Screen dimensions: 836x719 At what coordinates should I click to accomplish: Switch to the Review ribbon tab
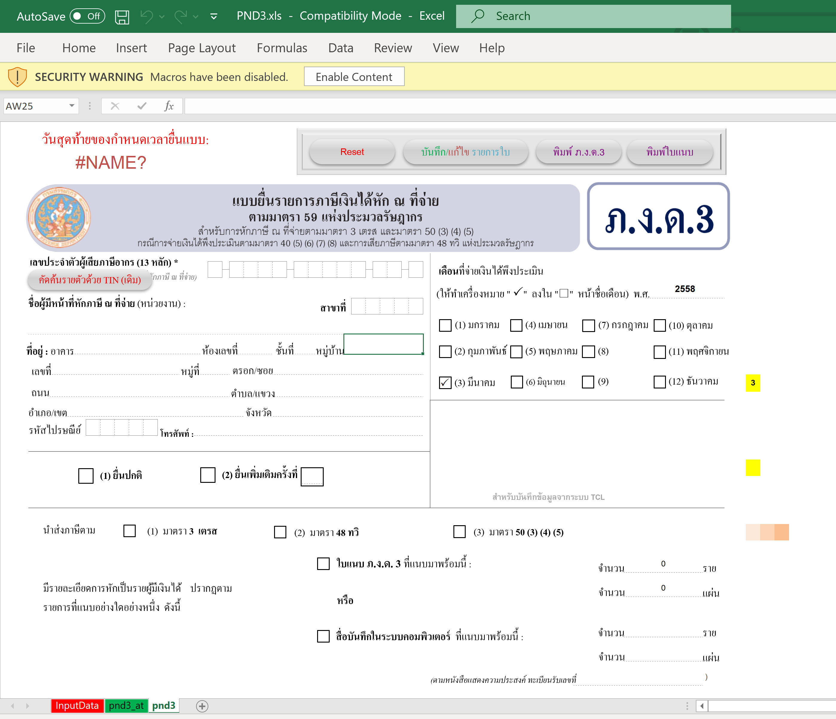click(392, 48)
